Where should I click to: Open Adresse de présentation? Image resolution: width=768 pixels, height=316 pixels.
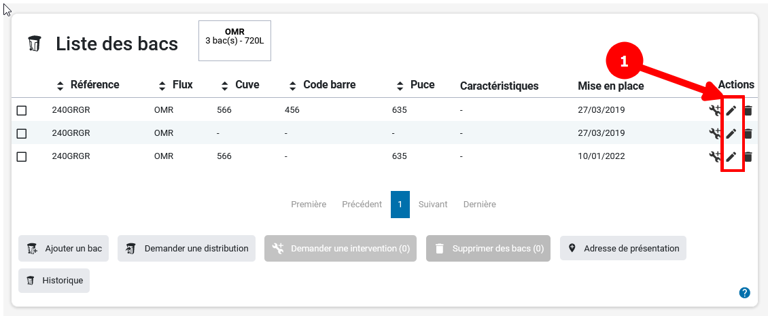[623, 249]
